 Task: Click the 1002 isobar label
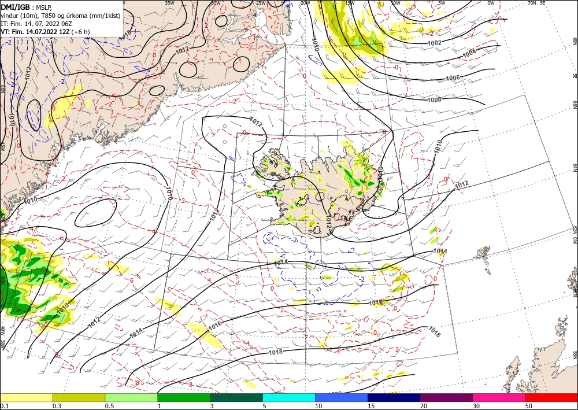(x=434, y=43)
